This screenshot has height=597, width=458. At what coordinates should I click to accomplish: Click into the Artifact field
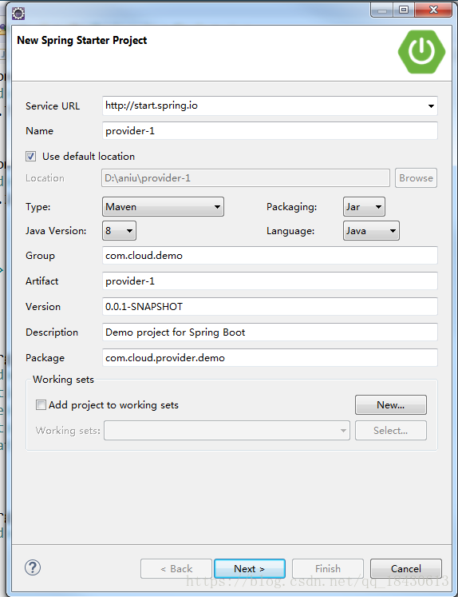270,281
